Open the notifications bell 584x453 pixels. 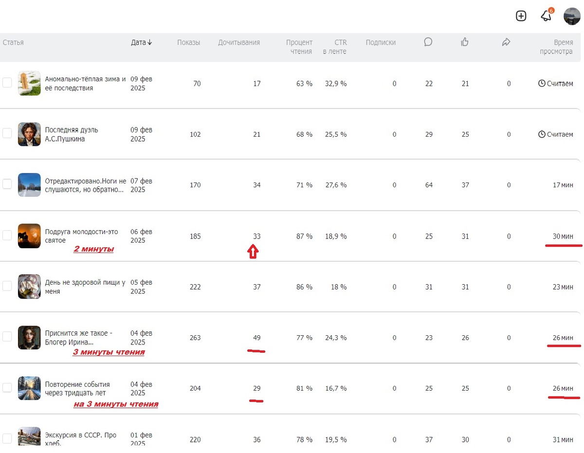point(546,16)
